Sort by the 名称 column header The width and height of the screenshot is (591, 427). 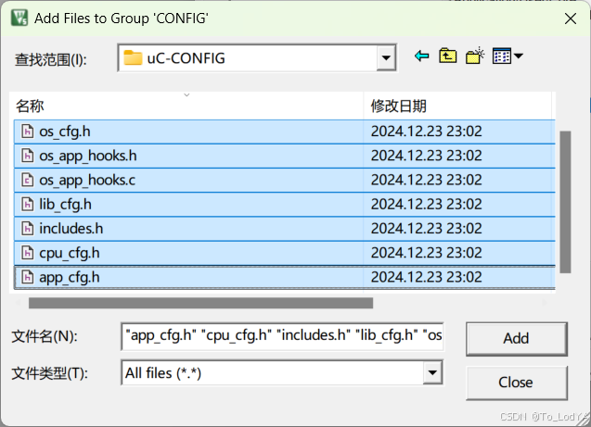point(186,107)
